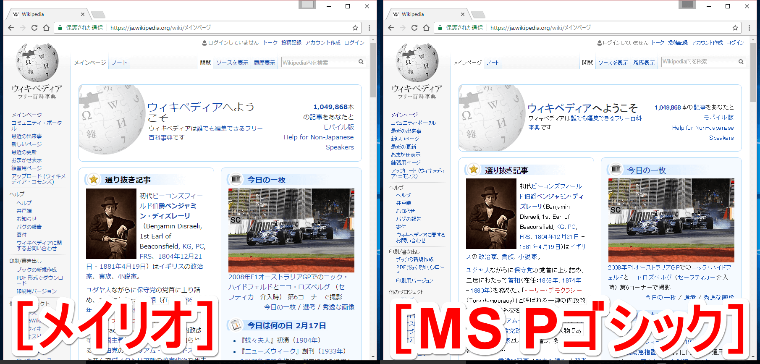
Task: Click search magnifier icon in left Wikipedia page
Action: coord(361,62)
